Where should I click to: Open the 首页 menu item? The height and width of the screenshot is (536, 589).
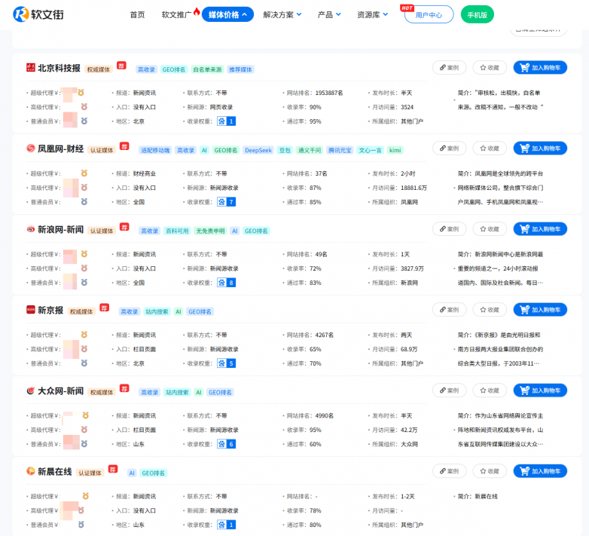tap(137, 14)
